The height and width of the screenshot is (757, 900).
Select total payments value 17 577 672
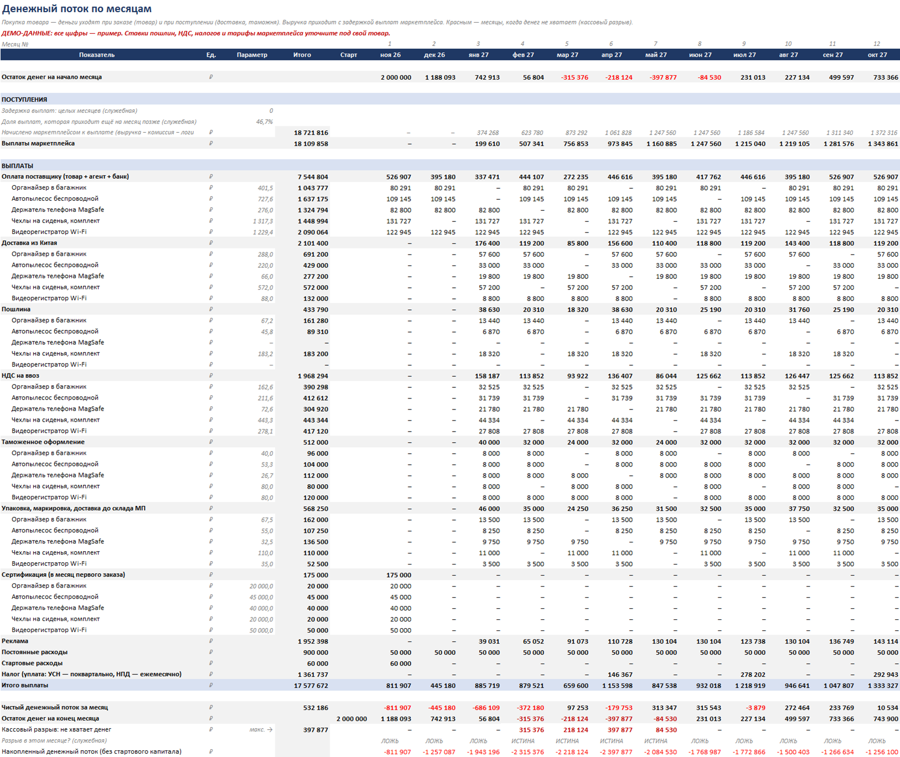point(311,686)
